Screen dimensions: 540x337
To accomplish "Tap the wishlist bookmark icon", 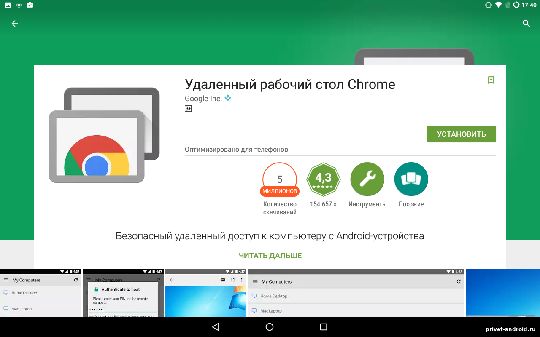I will click(491, 80).
